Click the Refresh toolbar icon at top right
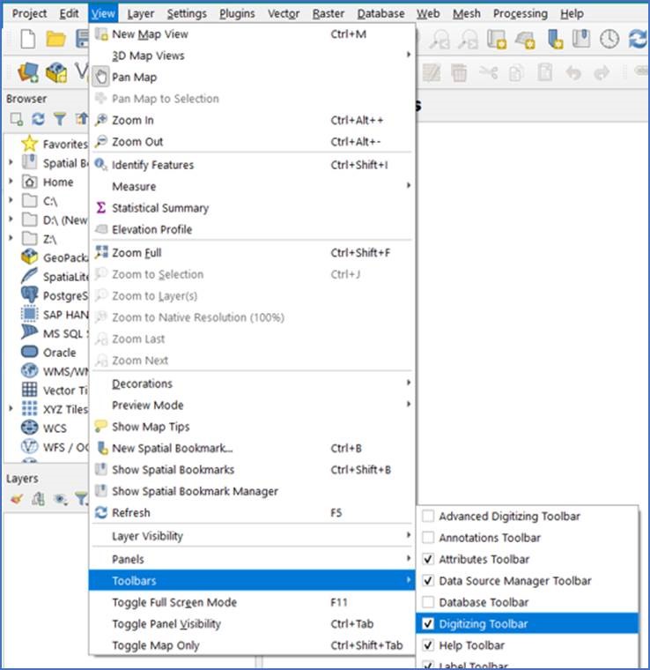Viewport: 650px width, 670px height. (638, 40)
